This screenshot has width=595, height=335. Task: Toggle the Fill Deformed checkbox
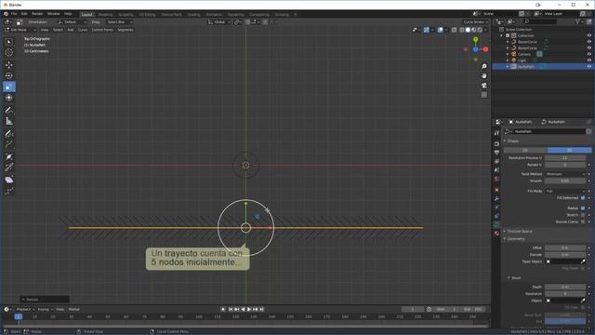(583, 198)
